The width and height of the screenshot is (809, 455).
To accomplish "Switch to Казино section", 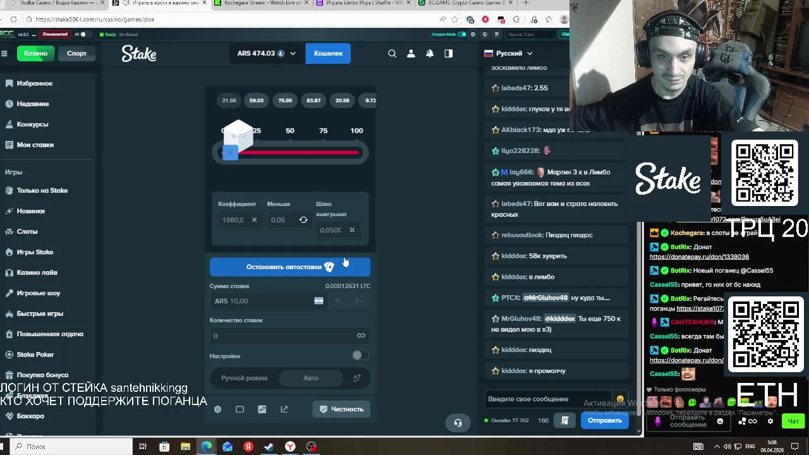I will point(36,54).
